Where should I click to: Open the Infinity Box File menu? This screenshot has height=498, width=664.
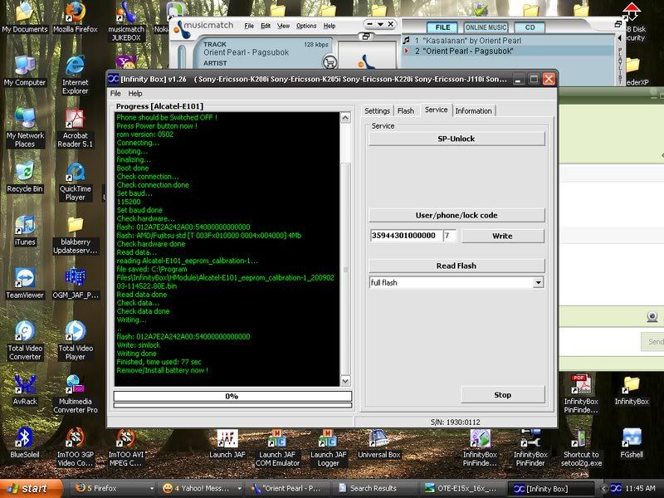[x=116, y=94]
